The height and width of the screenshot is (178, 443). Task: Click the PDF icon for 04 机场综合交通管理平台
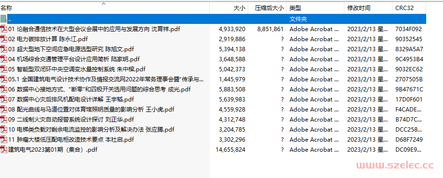(4, 59)
